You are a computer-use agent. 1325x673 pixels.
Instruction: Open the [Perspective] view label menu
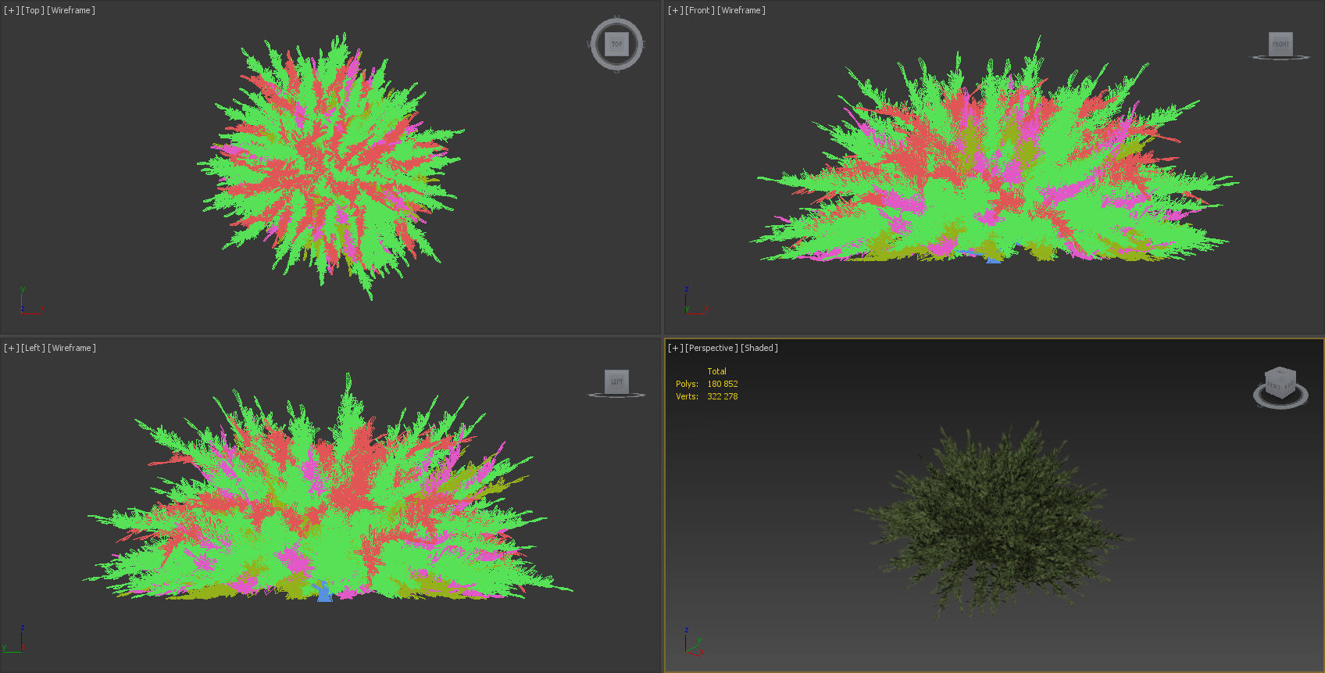[712, 348]
